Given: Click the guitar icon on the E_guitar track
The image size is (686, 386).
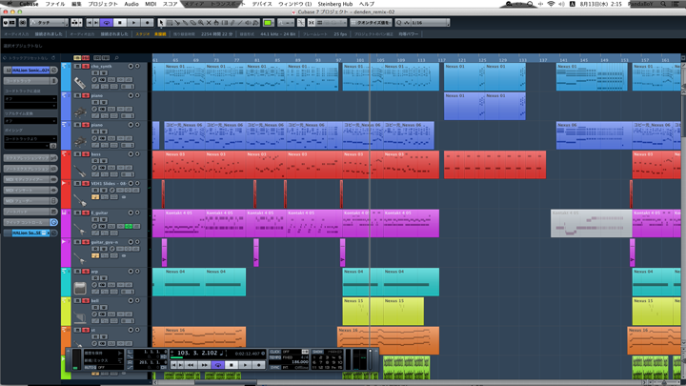Looking at the screenshot, I should 81,231.
